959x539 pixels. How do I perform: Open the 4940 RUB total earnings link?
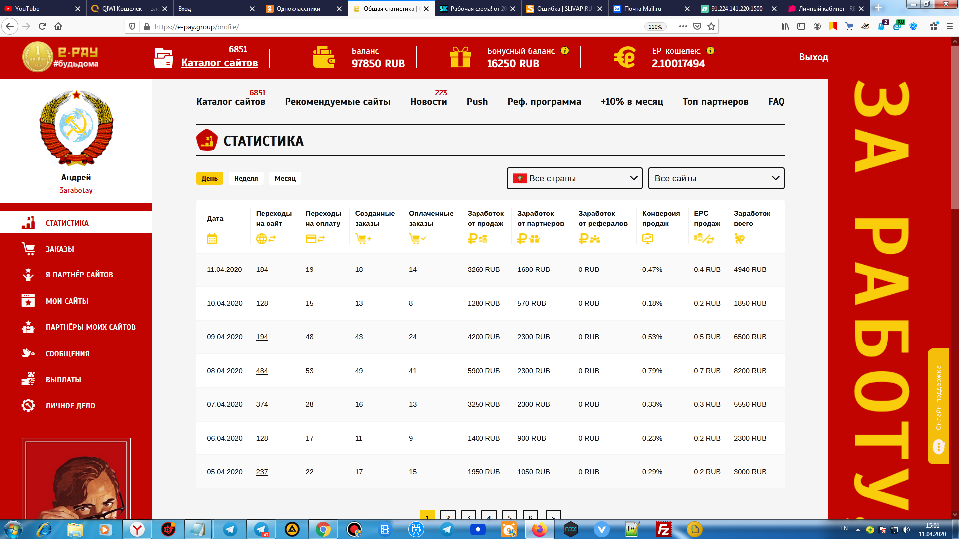click(x=750, y=269)
